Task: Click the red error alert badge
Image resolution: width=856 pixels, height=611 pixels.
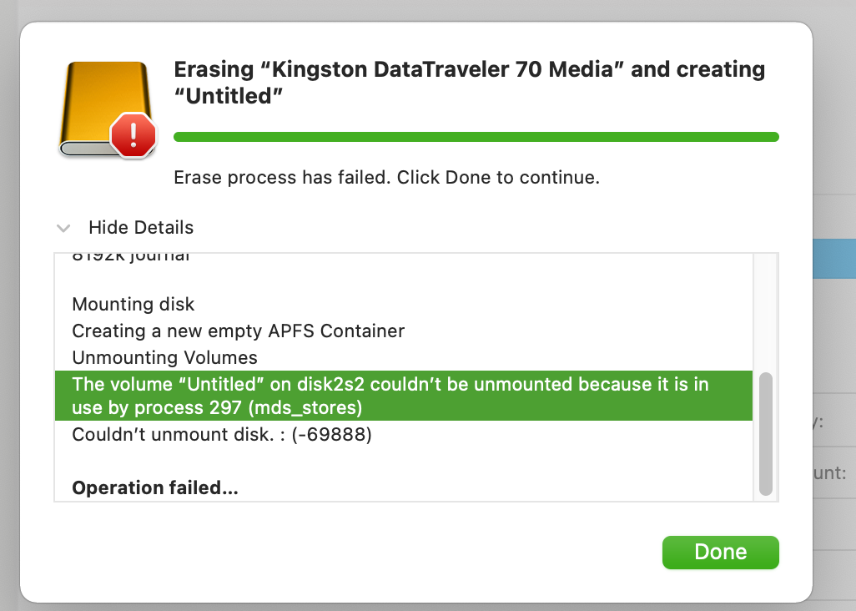Action: [x=133, y=134]
